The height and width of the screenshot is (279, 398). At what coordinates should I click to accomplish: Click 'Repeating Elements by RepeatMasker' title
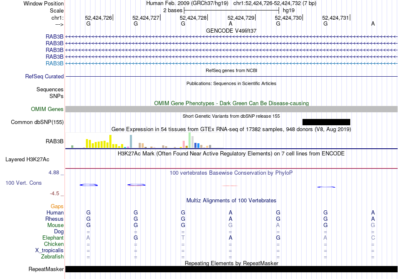coord(232,263)
